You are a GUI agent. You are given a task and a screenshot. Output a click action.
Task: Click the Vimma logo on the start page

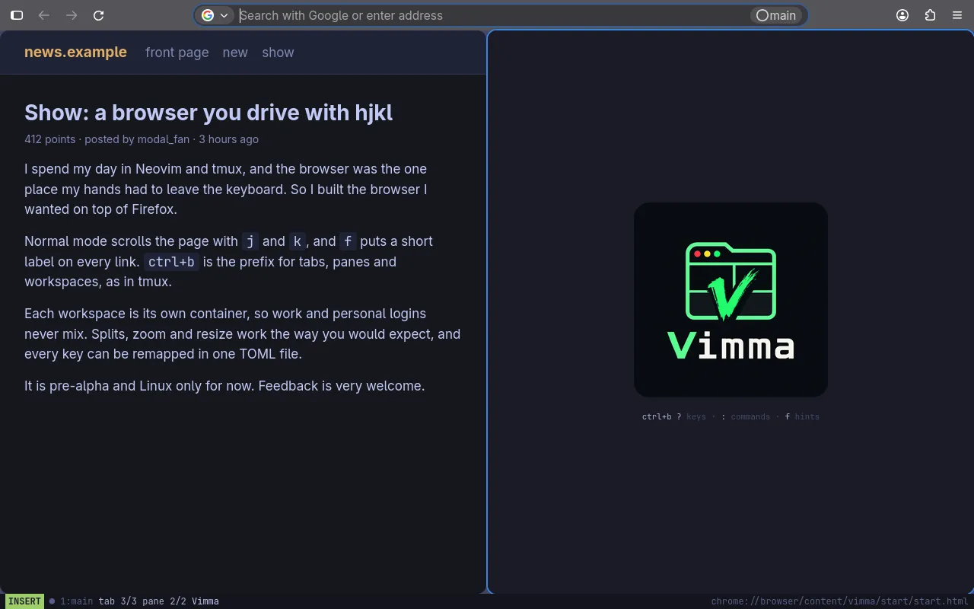click(730, 299)
